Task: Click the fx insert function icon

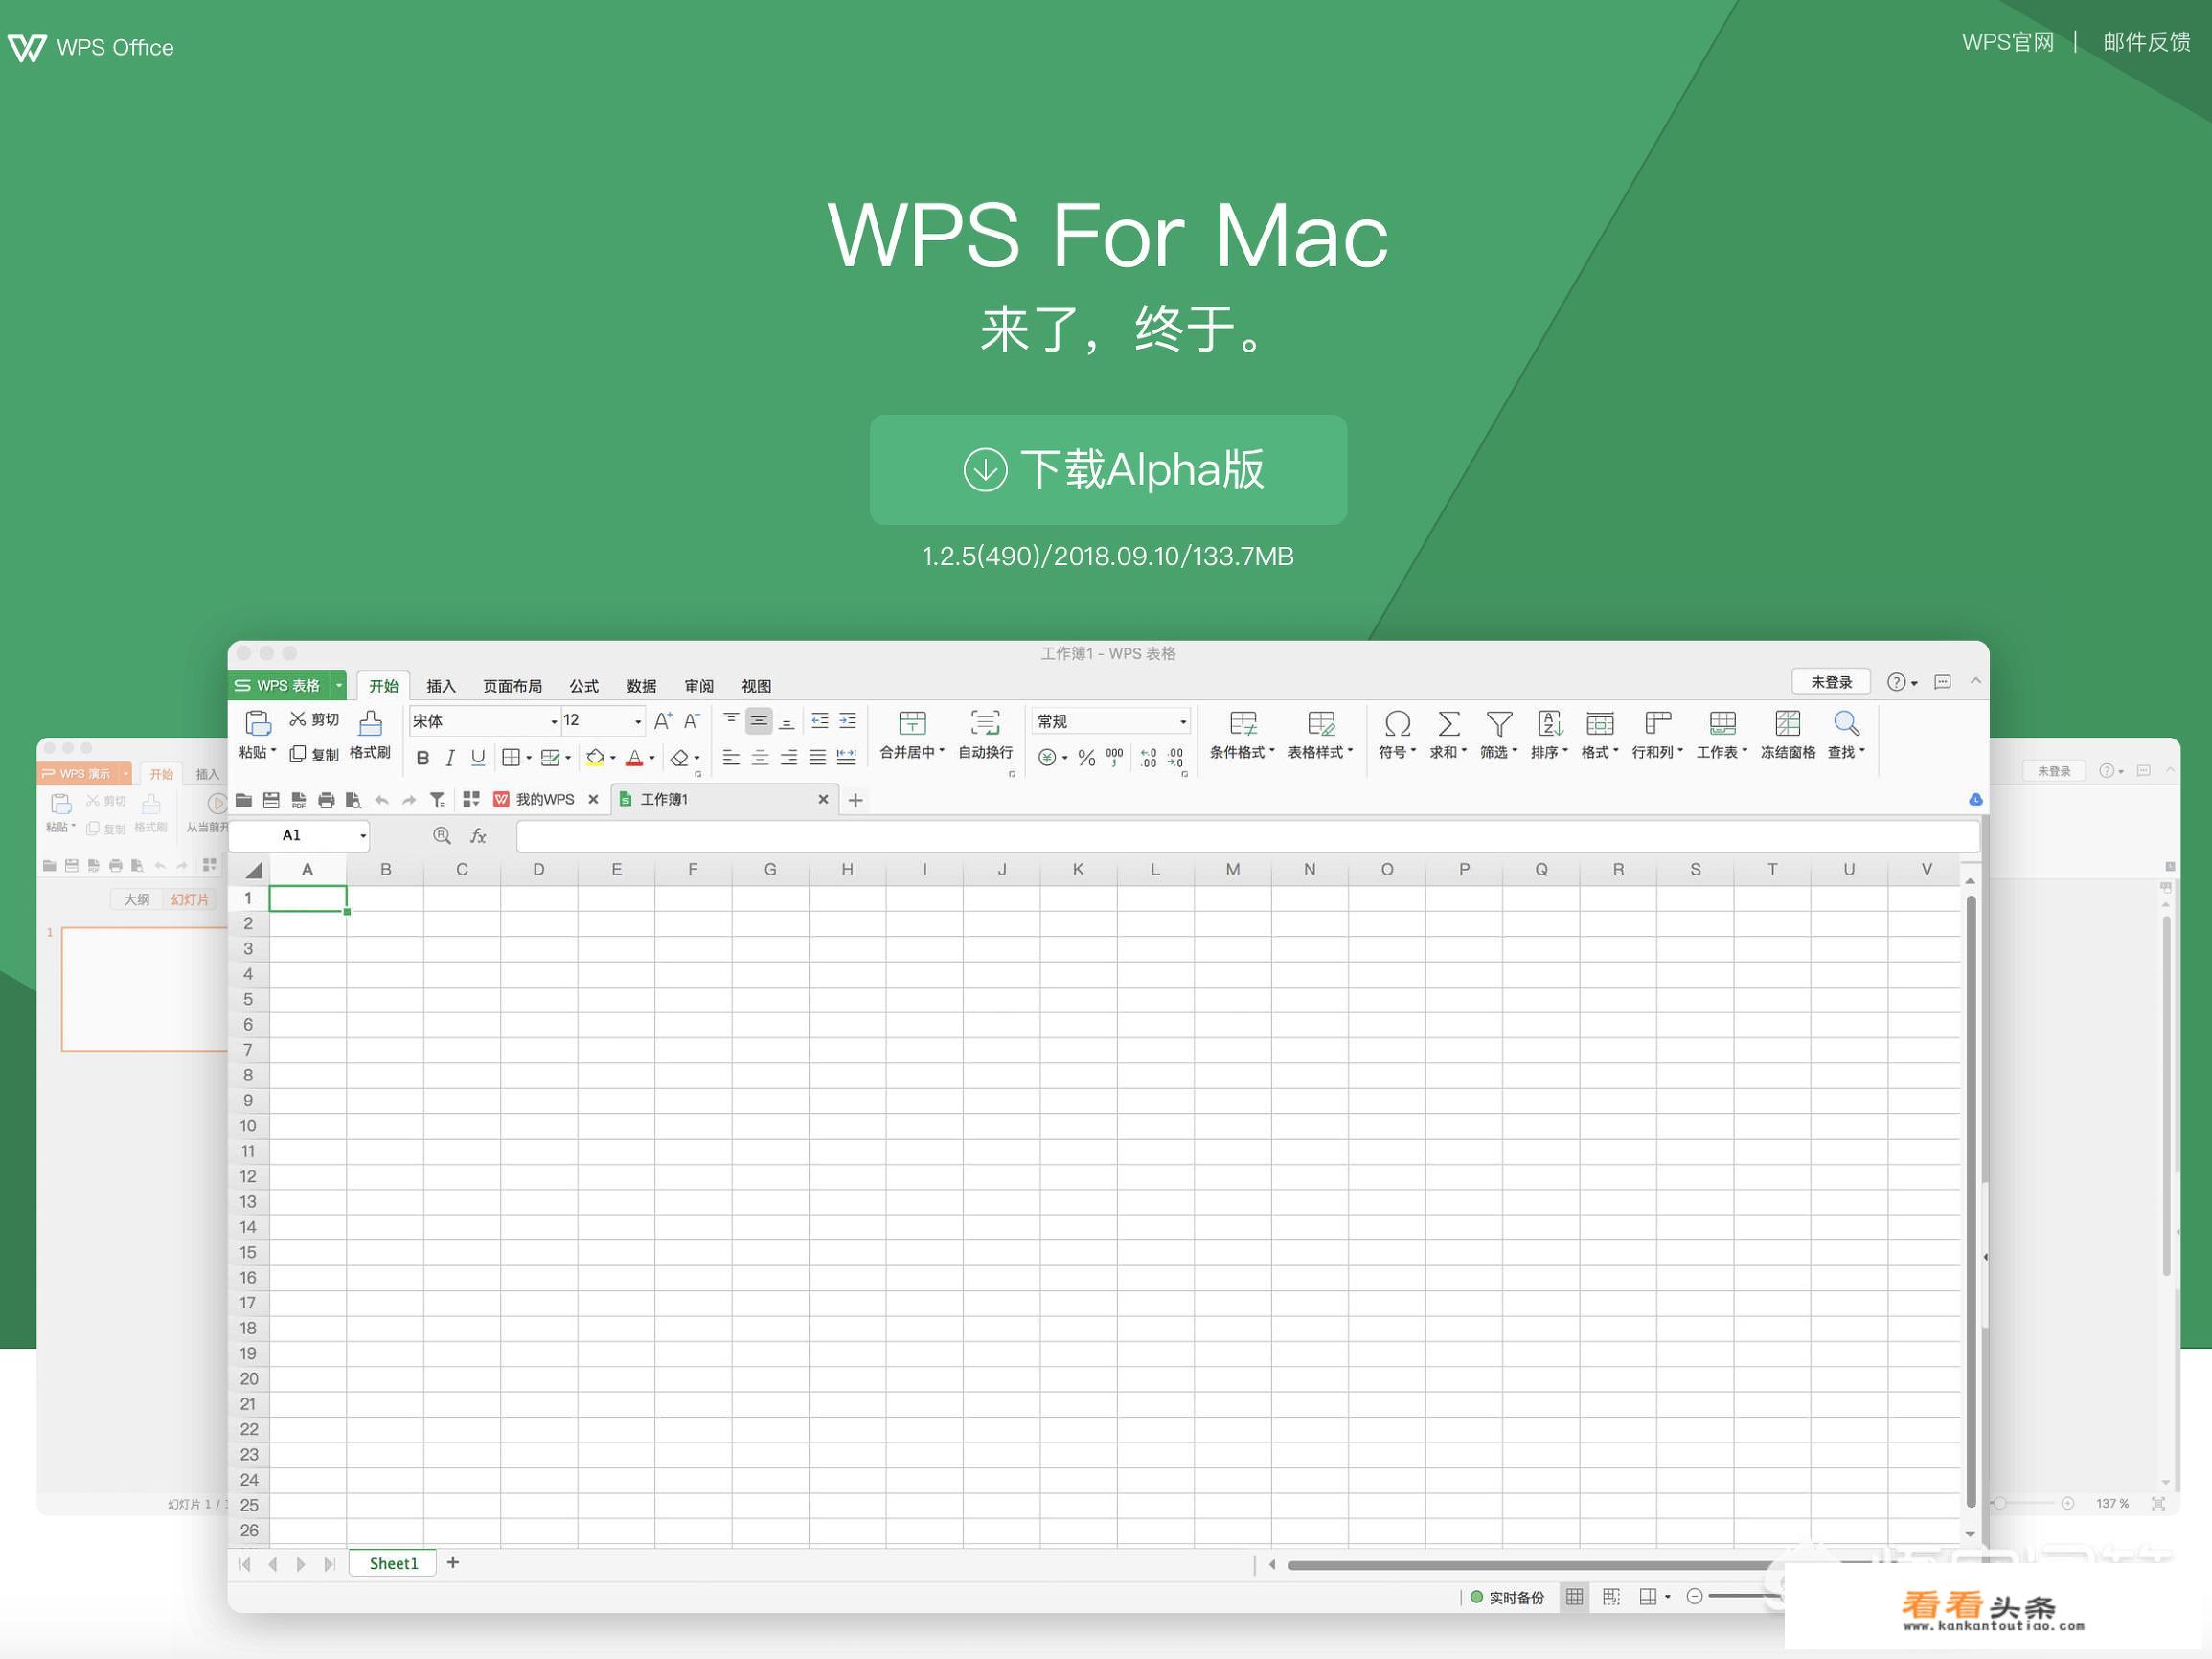Action: point(478,835)
